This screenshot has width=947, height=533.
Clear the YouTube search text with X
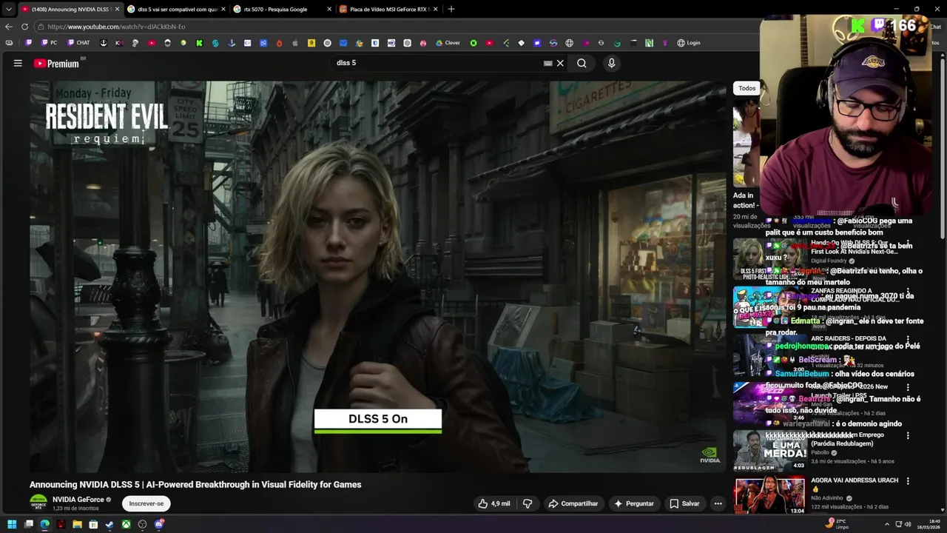click(560, 63)
